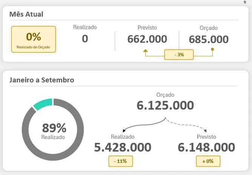Click the triangle arrow marker below Previsto 662.000
The height and width of the screenshot is (175, 252).
(146, 50)
